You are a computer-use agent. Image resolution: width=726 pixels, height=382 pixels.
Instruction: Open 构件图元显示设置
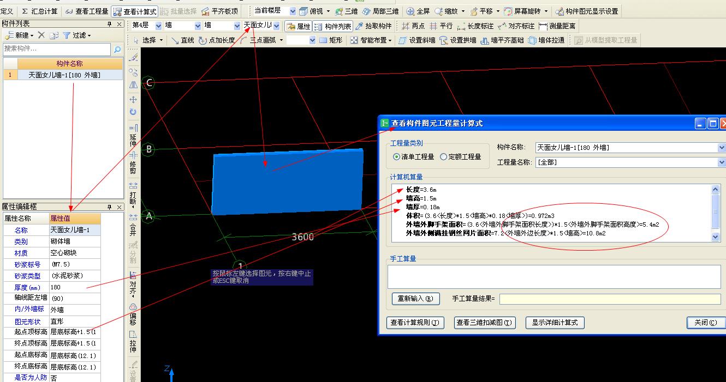pos(587,11)
